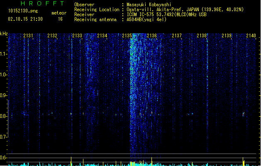The height and width of the screenshot is (166, 261).
Task: Click the bright echo just before 2133
Action: click(x=71, y=114)
